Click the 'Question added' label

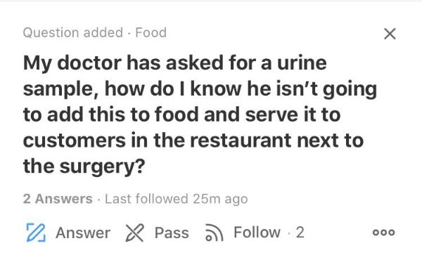73,33
